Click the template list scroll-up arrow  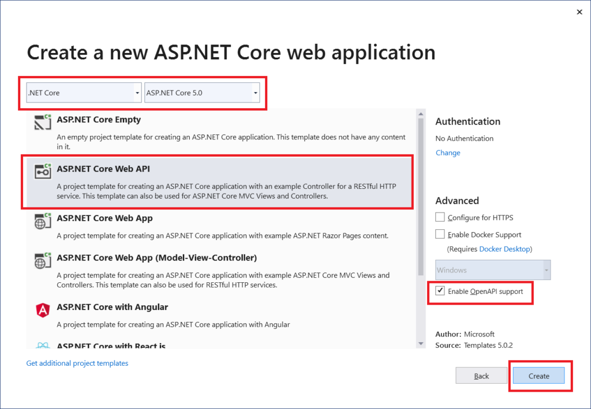[421, 113]
